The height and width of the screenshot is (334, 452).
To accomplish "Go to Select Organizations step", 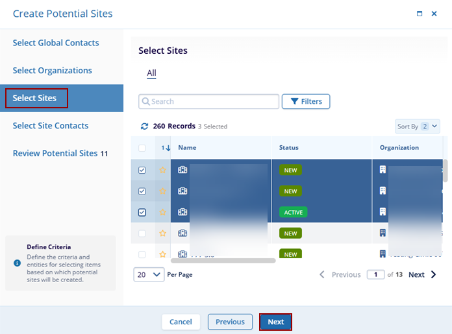I will [52, 71].
